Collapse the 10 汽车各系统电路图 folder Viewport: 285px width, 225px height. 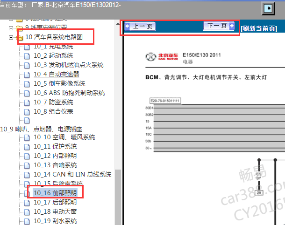11,37
